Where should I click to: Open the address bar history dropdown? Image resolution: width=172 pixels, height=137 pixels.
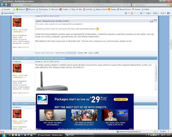click(x=123, y=5)
